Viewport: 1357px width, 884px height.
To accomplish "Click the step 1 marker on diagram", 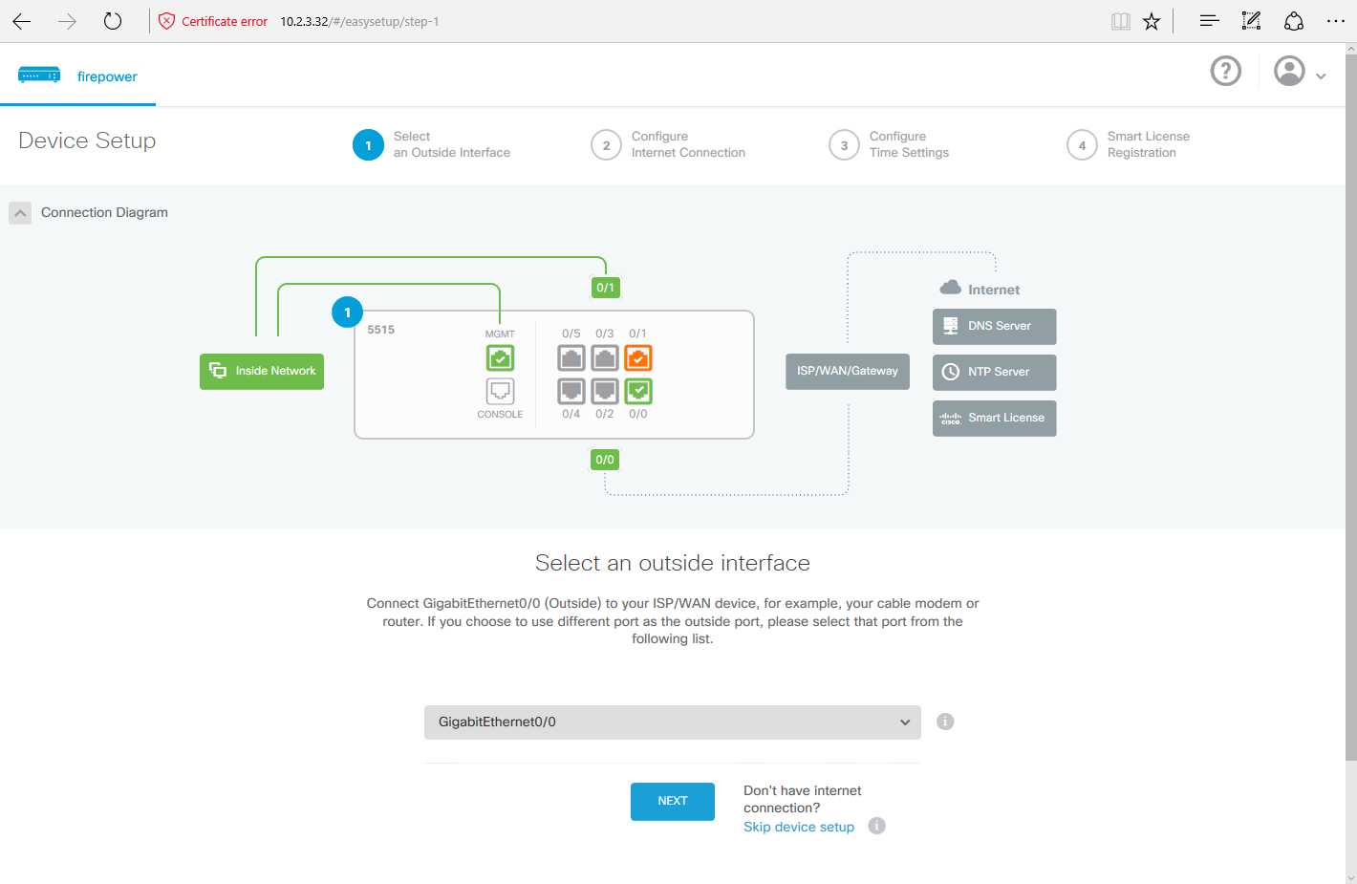I will point(347,313).
